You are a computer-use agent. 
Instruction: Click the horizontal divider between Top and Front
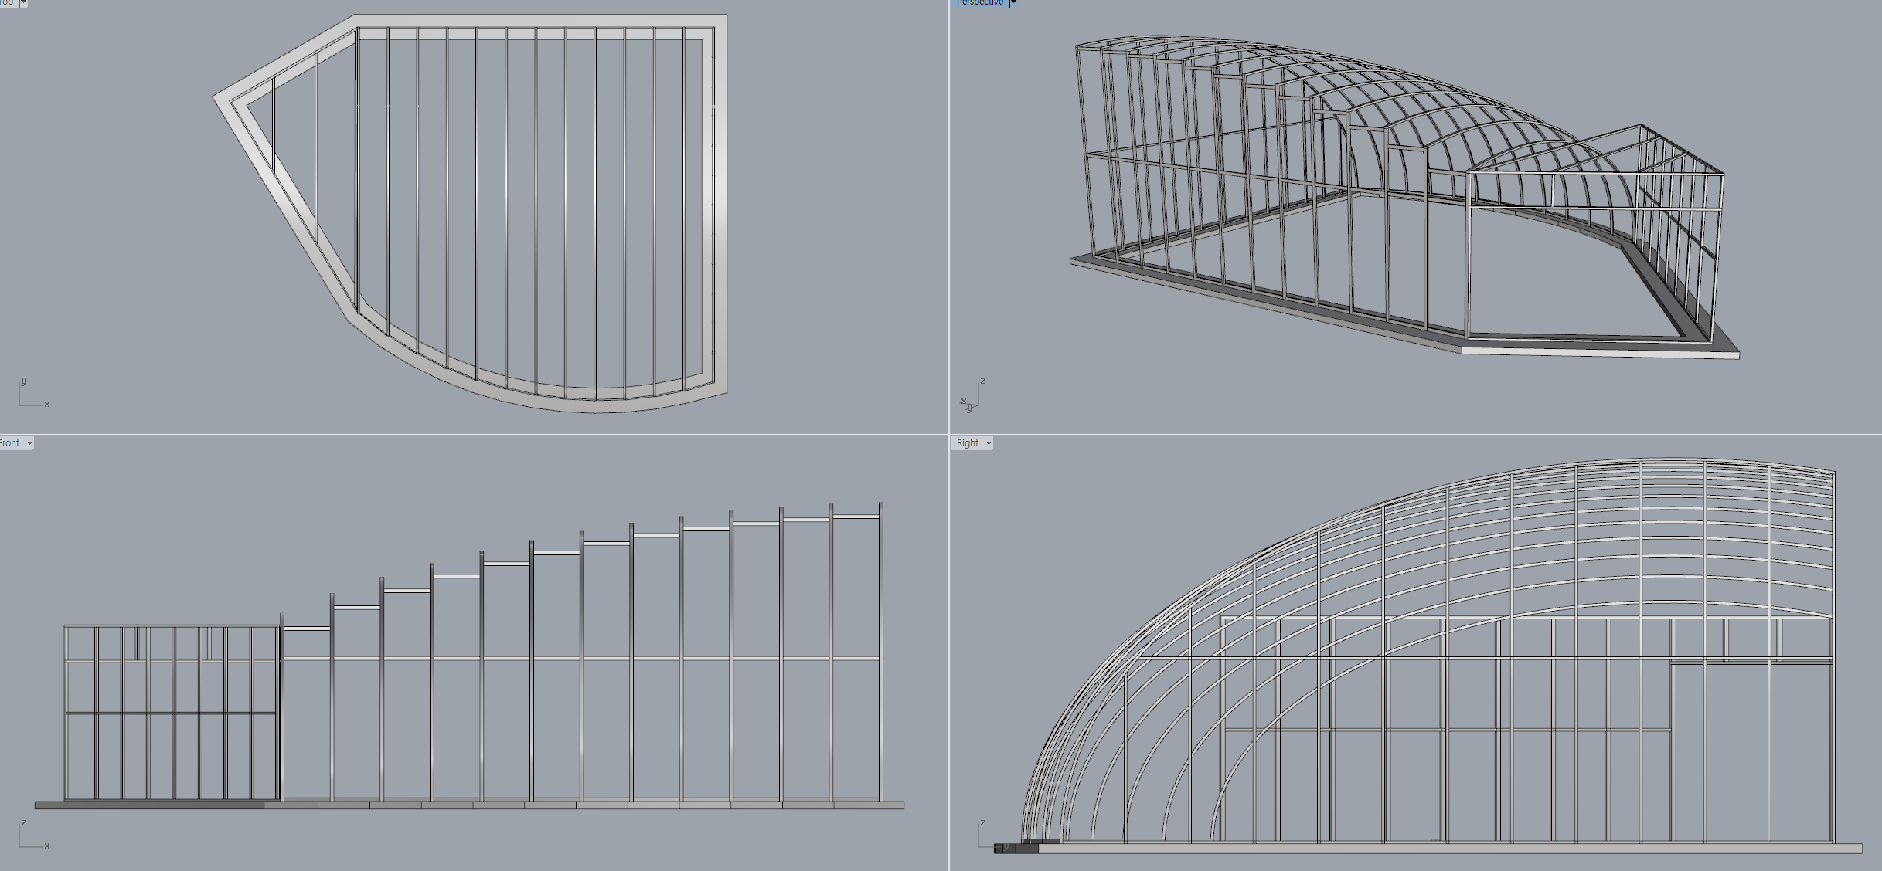click(464, 435)
